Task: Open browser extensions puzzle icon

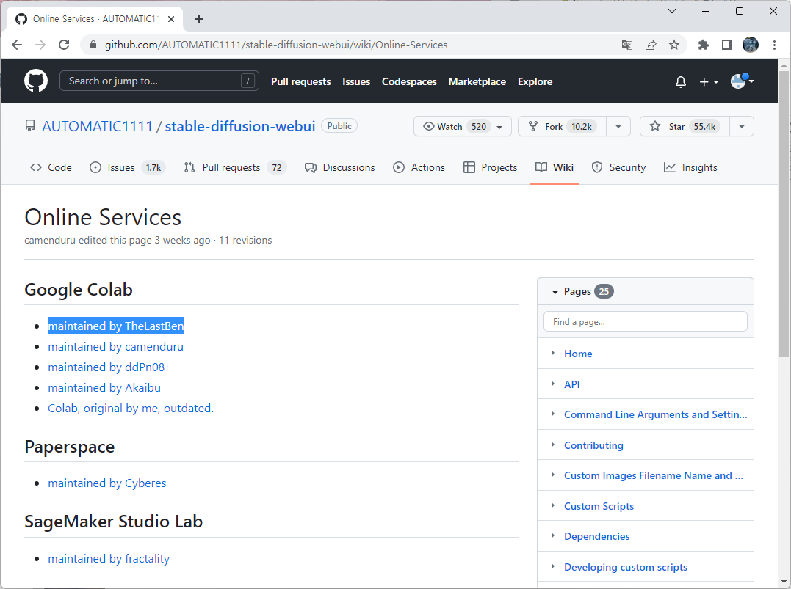Action: click(x=703, y=45)
